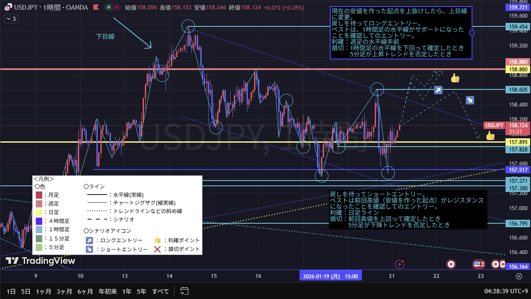Click the thumbs-up icon near 158.880 line
The height and width of the screenshot is (299, 531).
click(455, 78)
